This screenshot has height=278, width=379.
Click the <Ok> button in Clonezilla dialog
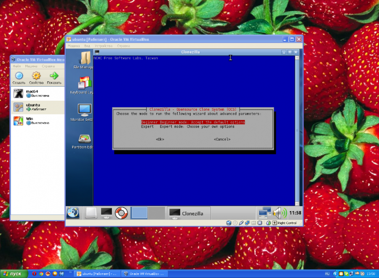click(160, 139)
